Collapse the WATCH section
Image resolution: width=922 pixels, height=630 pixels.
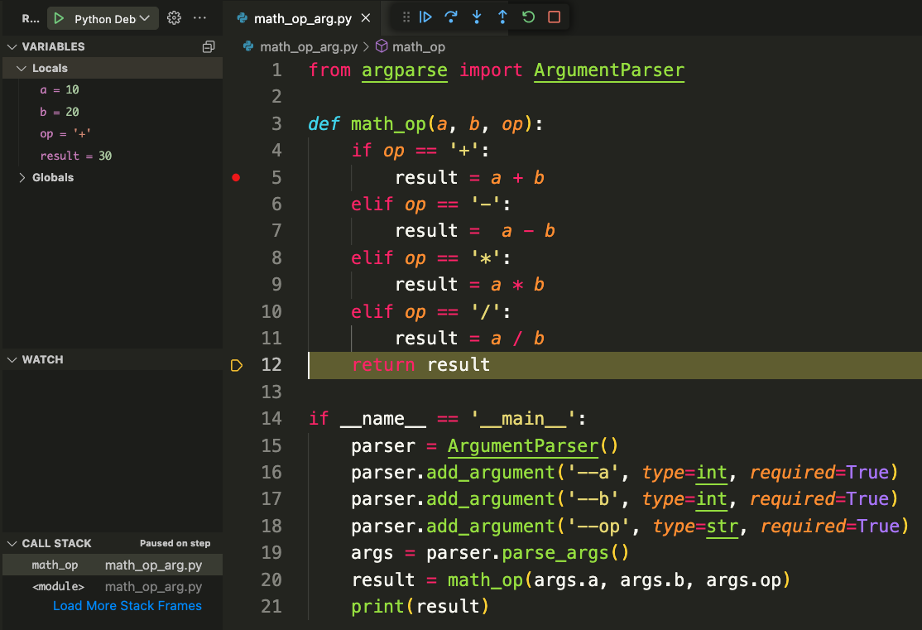12,359
